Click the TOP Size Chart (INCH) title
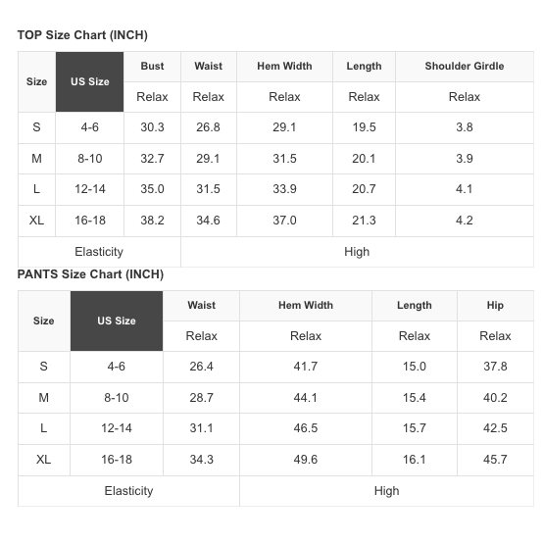This screenshot has width=543, height=543. [82, 35]
